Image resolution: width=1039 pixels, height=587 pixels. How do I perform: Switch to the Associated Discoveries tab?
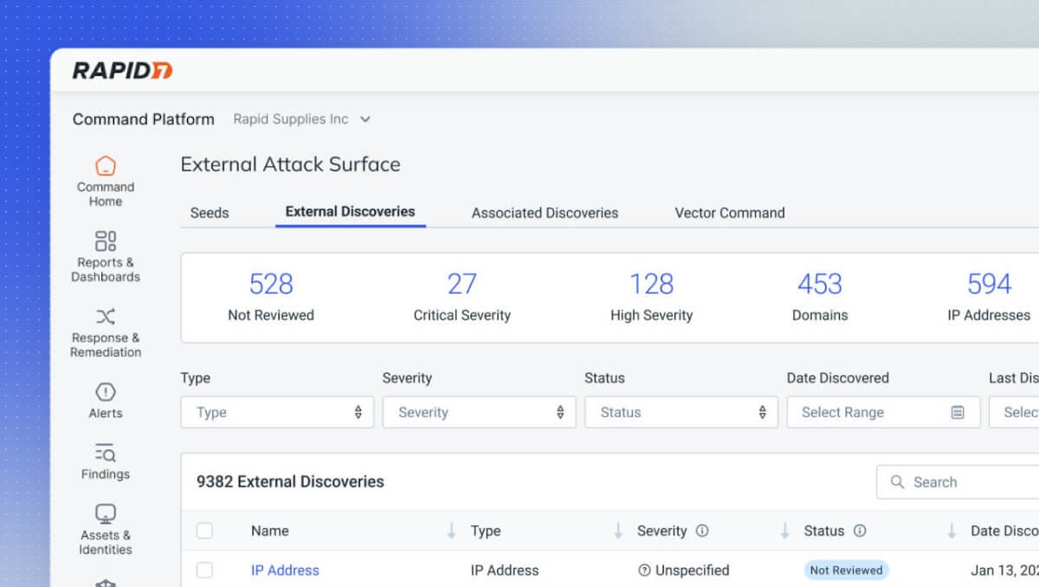[x=544, y=212]
